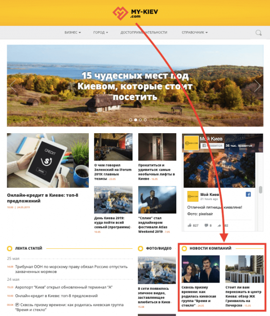Click the aerial night city photo in Facebook widget

coord(220,170)
